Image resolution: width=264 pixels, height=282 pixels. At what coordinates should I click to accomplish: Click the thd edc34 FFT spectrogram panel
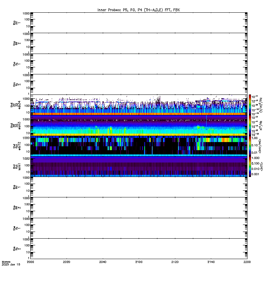tap(139, 105)
